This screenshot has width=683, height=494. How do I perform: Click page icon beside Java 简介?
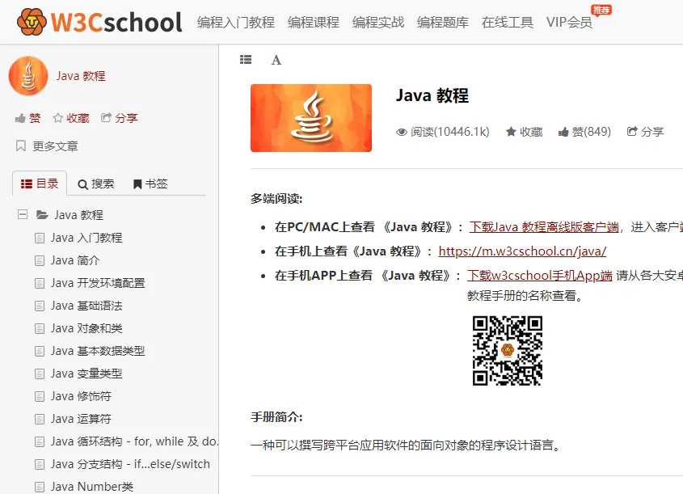(40, 260)
